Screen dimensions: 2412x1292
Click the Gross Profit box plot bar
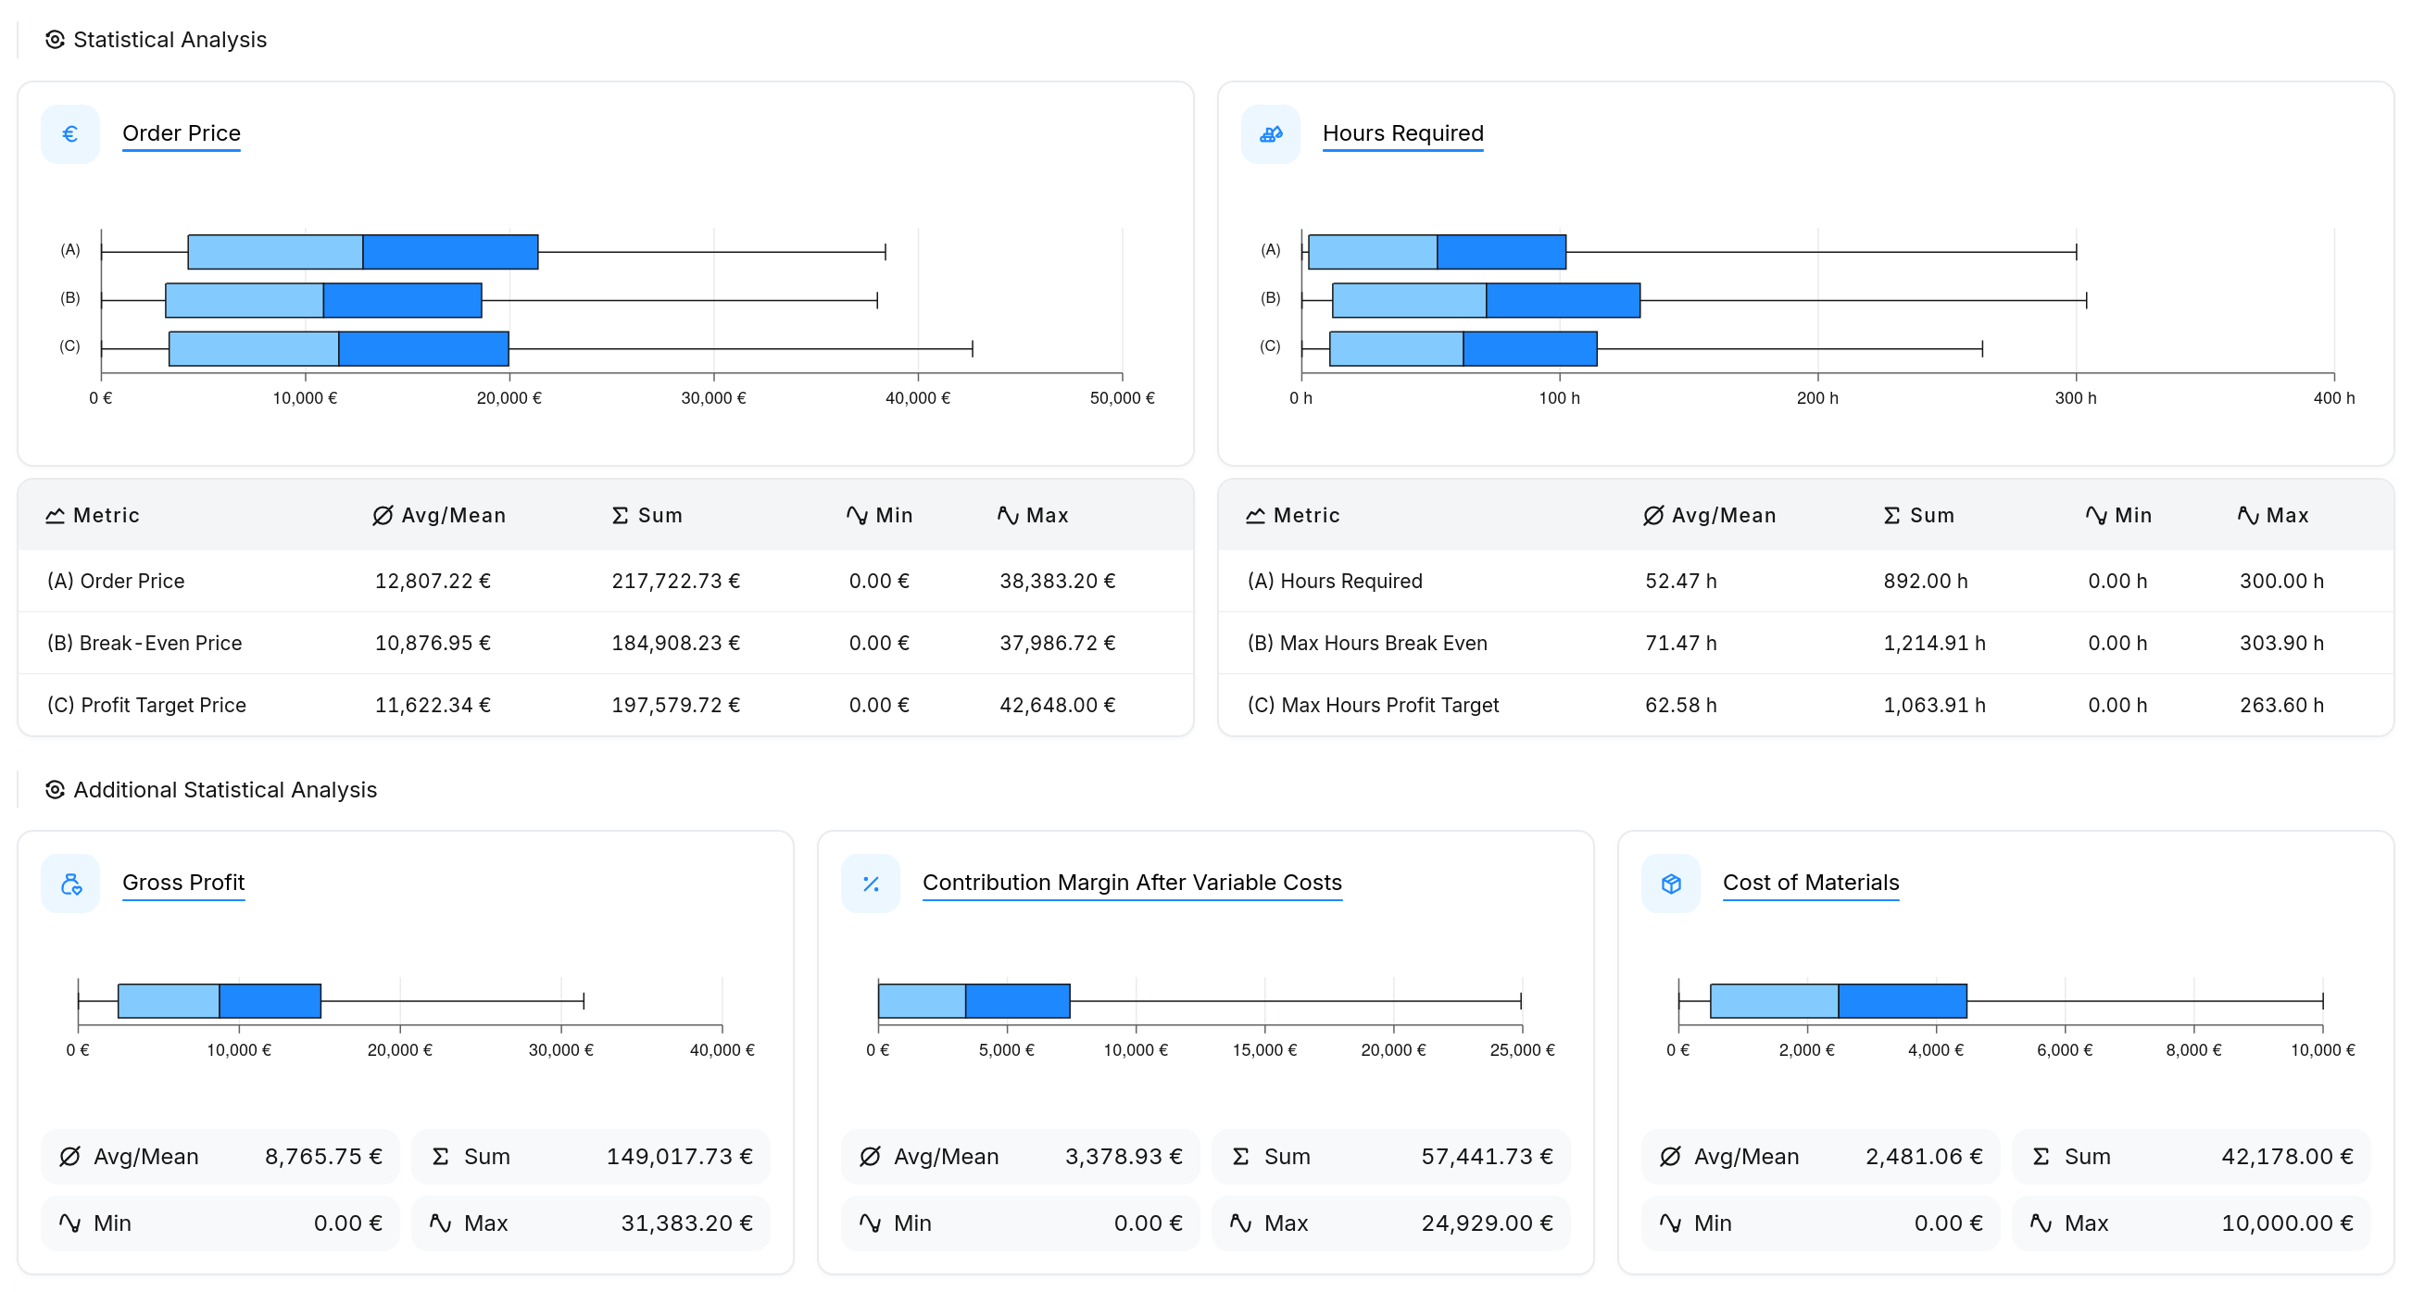[220, 1001]
